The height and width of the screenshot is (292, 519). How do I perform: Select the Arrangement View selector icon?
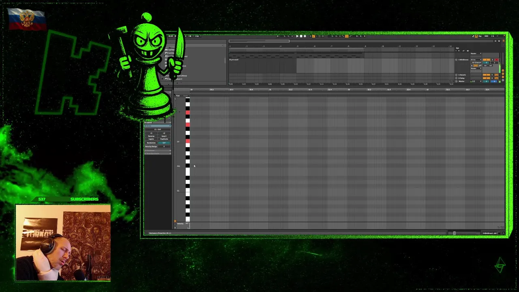coord(504,41)
